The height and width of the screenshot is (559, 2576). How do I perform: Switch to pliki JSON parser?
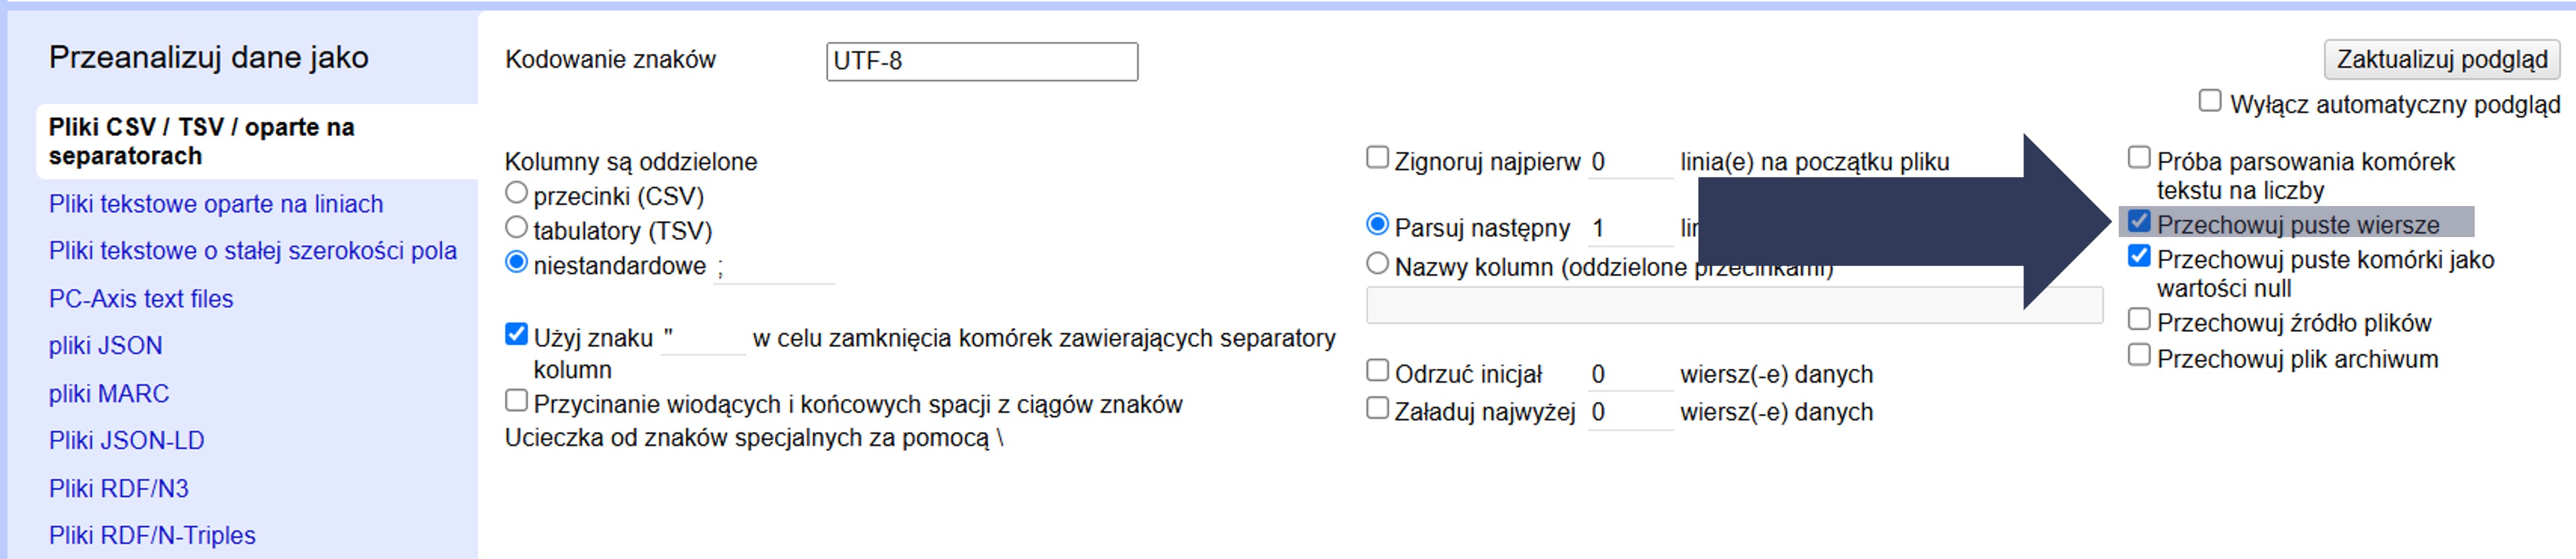(x=105, y=346)
